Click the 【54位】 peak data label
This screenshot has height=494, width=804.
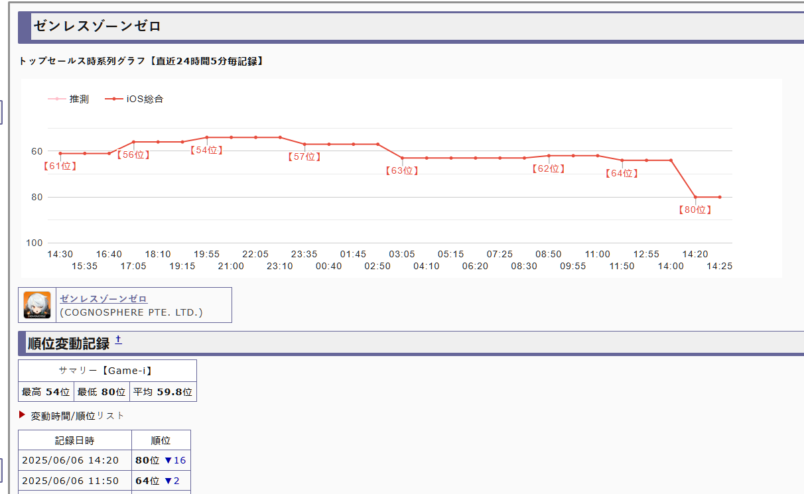pyautogui.click(x=206, y=150)
